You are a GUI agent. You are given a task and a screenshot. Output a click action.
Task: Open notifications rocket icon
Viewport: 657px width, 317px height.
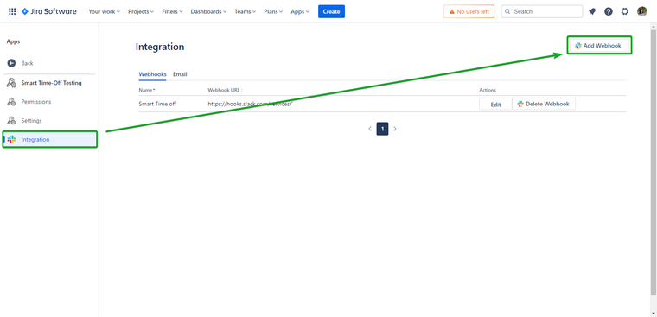tap(592, 11)
